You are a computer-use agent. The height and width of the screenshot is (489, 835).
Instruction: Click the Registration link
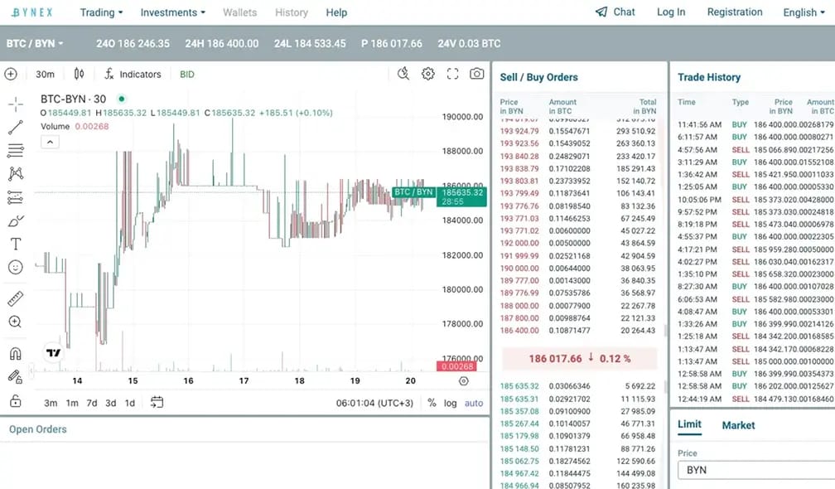pyautogui.click(x=734, y=12)
